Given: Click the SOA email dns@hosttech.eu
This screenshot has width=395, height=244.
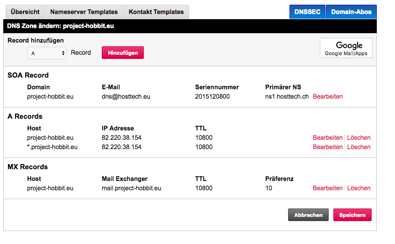Looking at the screenshot, I should point(126,97).
